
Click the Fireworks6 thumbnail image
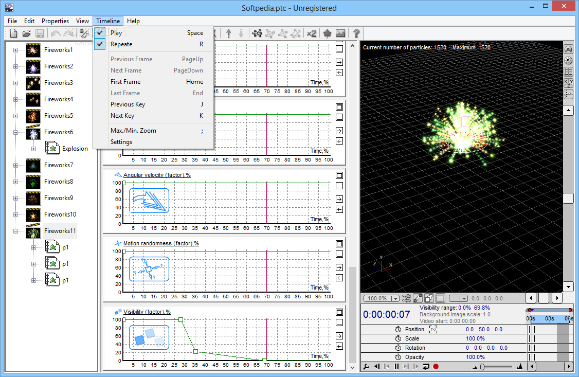pyautogui.click(x=33, y=132)
